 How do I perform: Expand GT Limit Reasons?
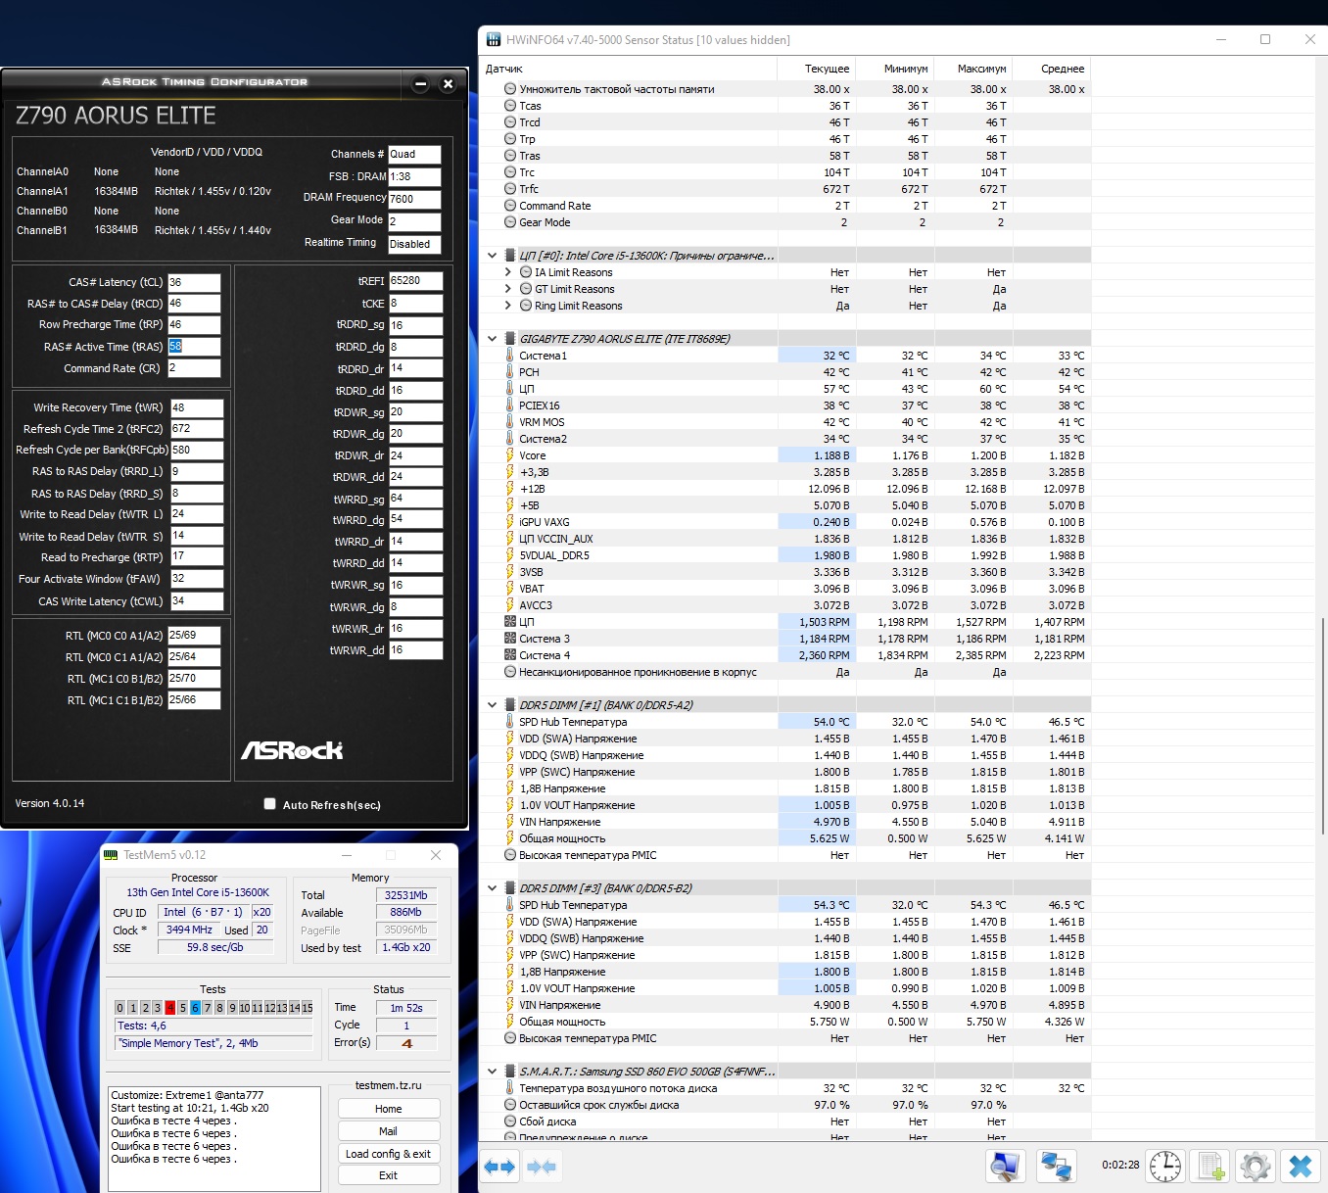point(507,289)
